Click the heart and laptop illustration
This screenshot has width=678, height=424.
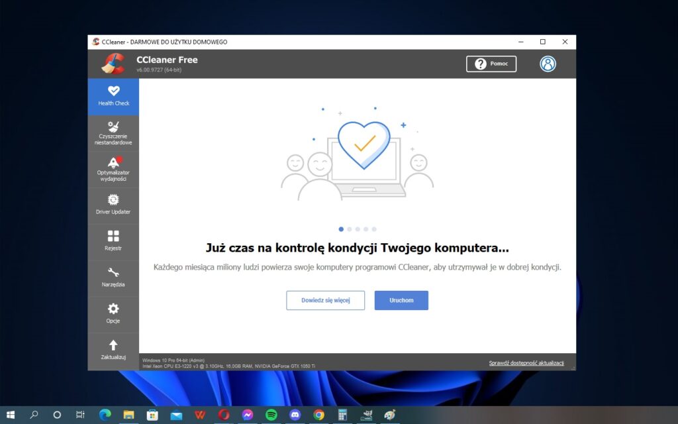(x=357, y=154)
